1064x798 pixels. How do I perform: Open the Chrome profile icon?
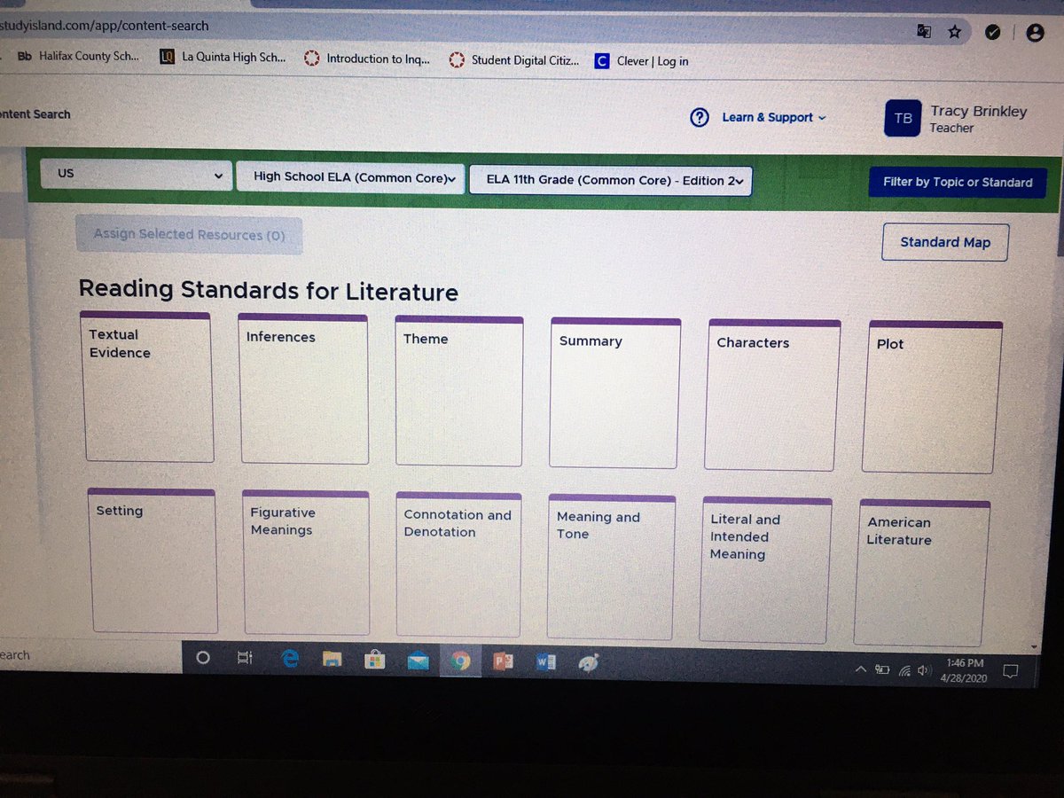[1035, 33]
